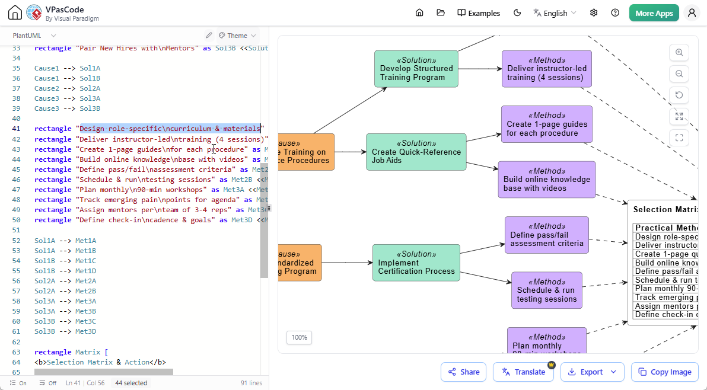Zoom out on the diagram preview

point(679,74)
